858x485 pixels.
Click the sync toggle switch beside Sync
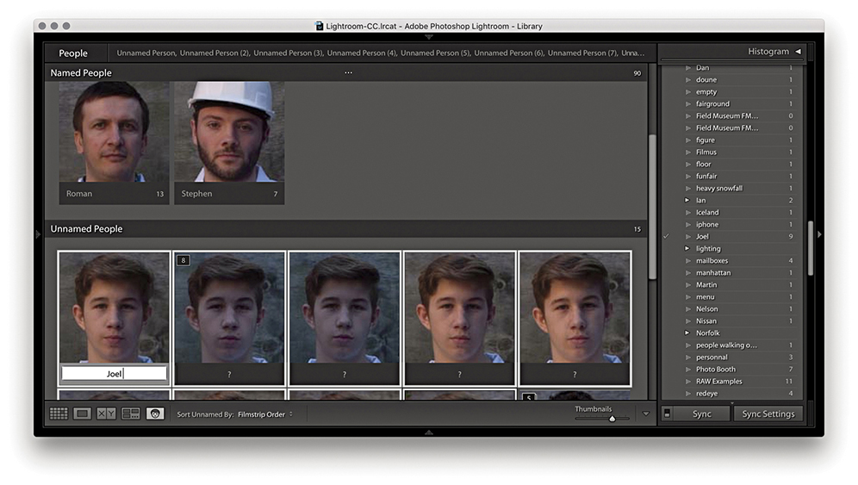pos(668,414)
